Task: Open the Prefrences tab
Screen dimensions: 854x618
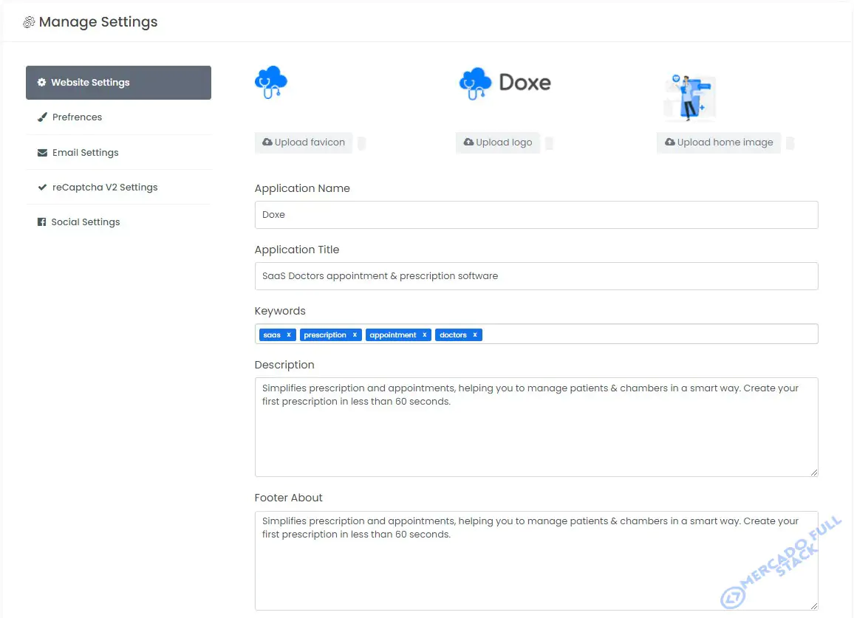Action: point(118,117)
